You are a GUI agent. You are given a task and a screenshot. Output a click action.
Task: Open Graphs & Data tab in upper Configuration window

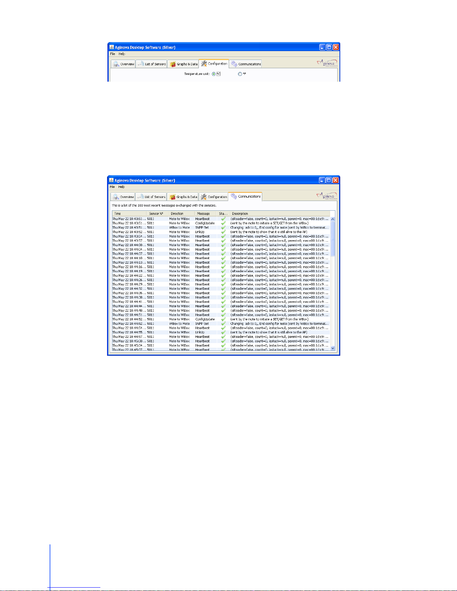tap(183, 64)
